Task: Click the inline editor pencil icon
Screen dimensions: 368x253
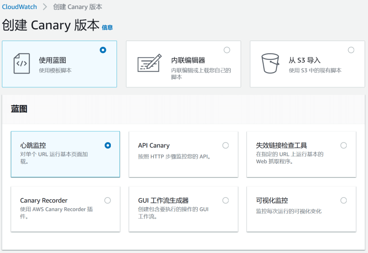Action: (x=149, y=63)
